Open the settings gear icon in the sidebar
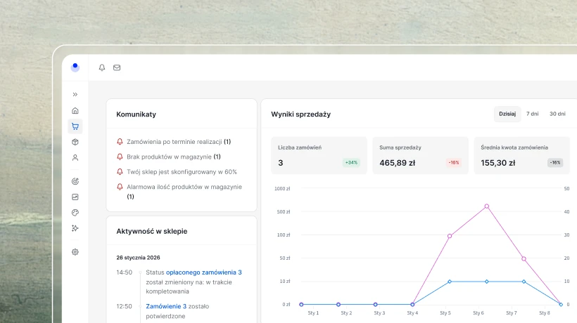 pyautogui.click(x=75, y=252)
